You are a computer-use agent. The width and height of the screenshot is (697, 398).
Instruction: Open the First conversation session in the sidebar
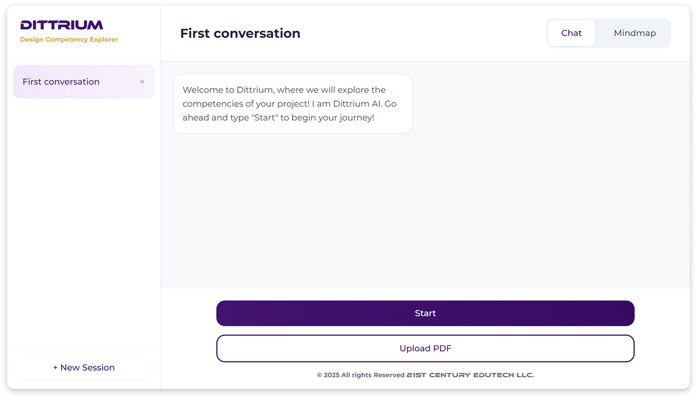coord(61,82)
